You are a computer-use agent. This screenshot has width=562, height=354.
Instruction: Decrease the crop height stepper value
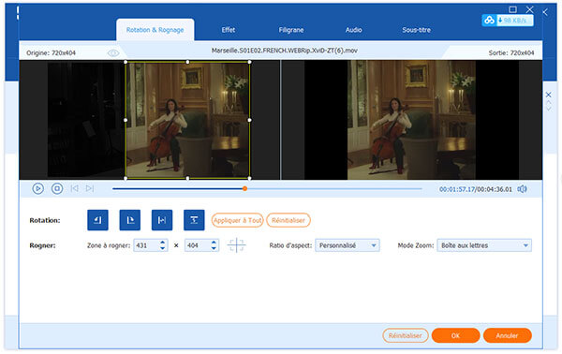click(214, 248)
